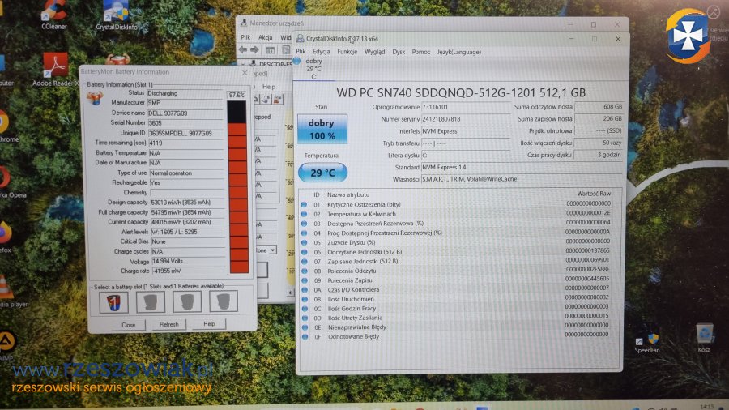Screen dimensions: 729x410
Task: Open the Opera browser desktop icon
Action: (5, 182)
